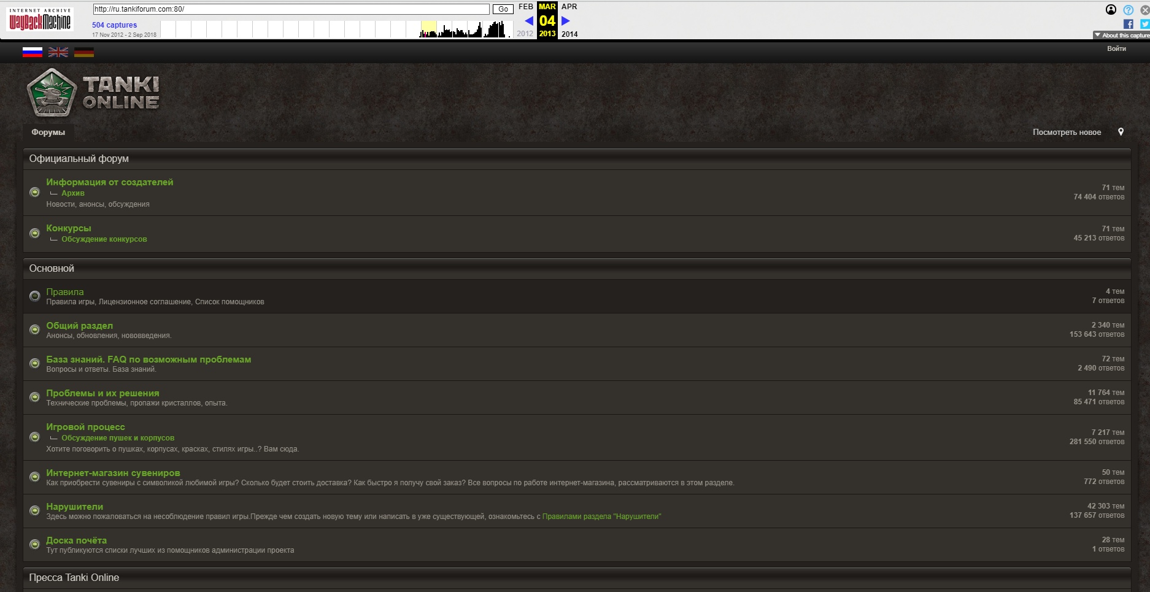Open Обсуждение конкурсов subforum
Screen dimensions: 1150x592
(x=104, y=239)
